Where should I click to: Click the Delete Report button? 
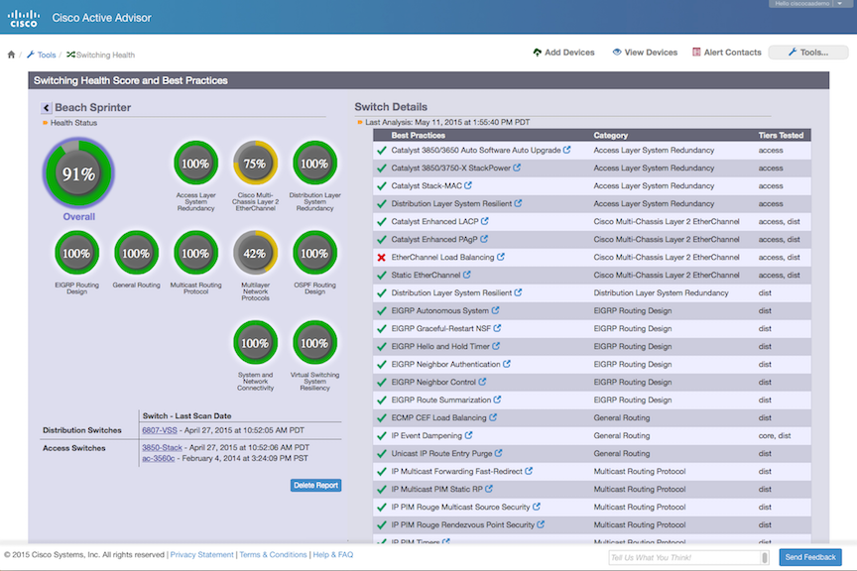coord(315,485)
